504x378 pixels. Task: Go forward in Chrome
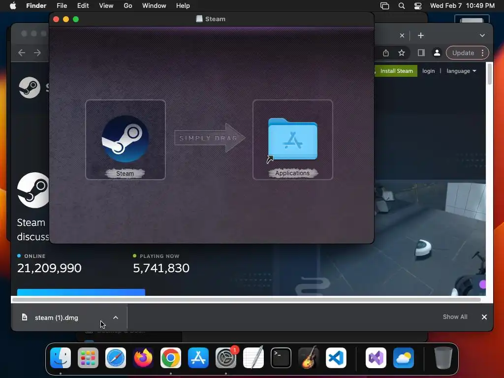pyautogui.click(x=37, y=53)
